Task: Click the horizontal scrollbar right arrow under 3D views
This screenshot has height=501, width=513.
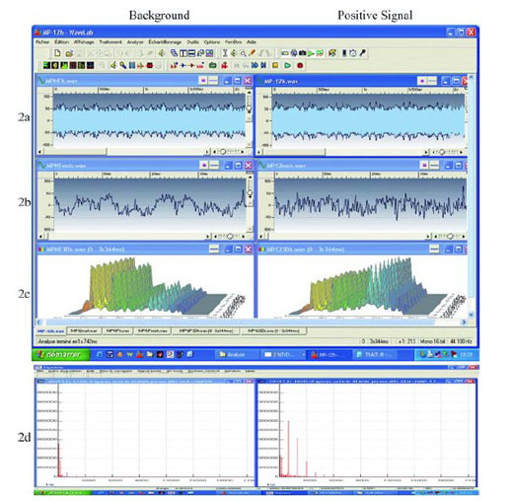Action: tap(464, 322)
